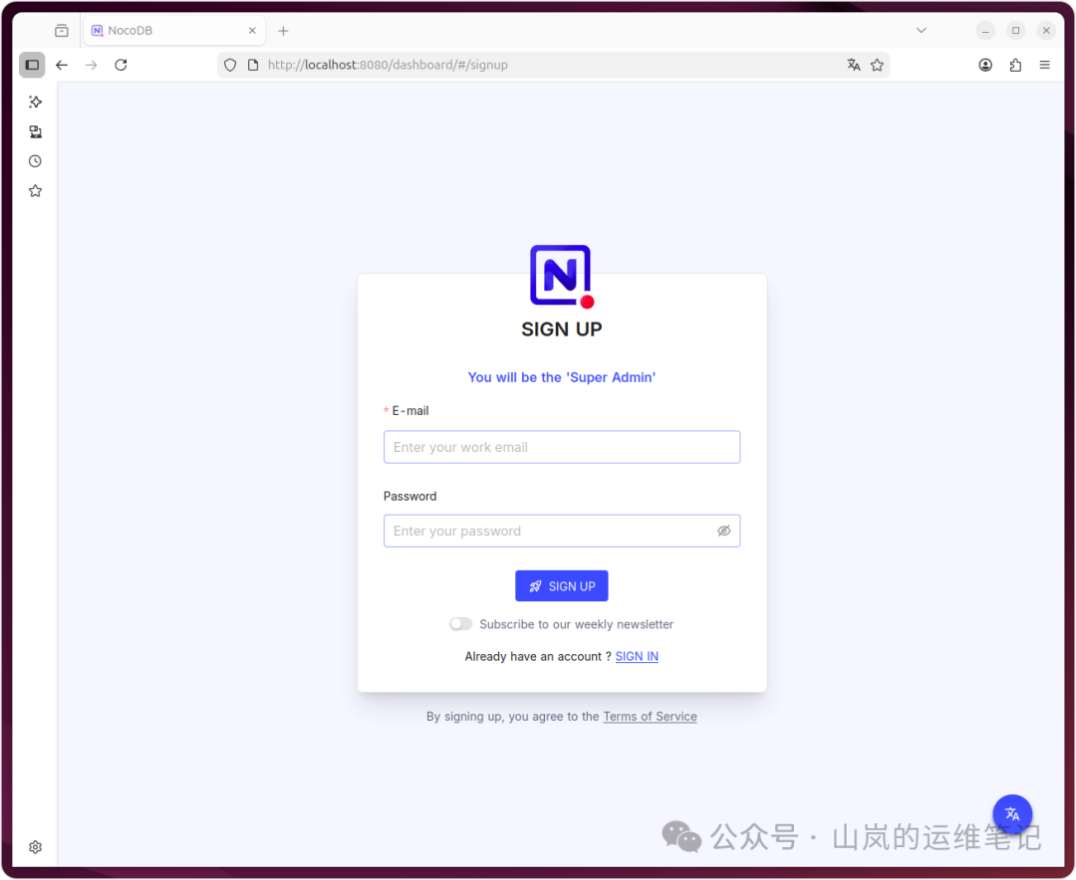Screen dimensions: 1076x880
Task: Click the history clock icon in sidebar
Action: coord(35,160)
